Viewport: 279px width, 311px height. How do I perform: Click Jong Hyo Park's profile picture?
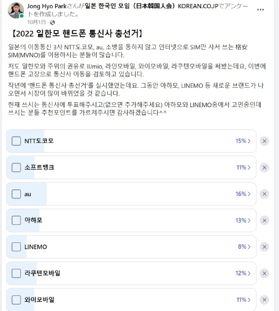(16, 10)
